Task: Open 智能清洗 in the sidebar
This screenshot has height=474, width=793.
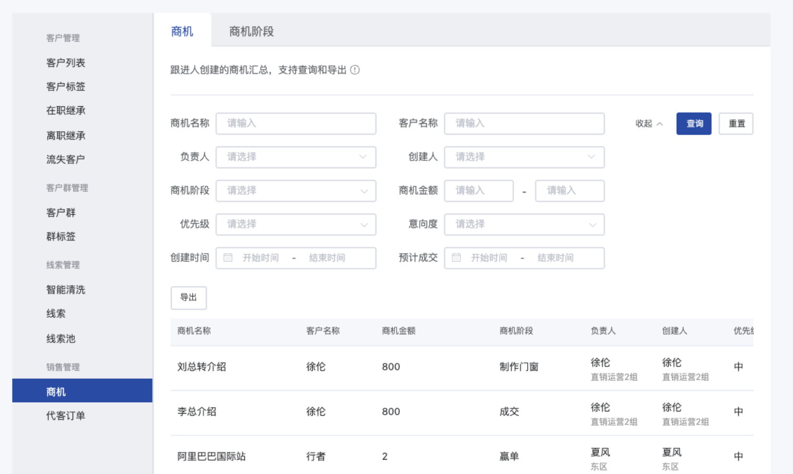Action: [66, 290]
